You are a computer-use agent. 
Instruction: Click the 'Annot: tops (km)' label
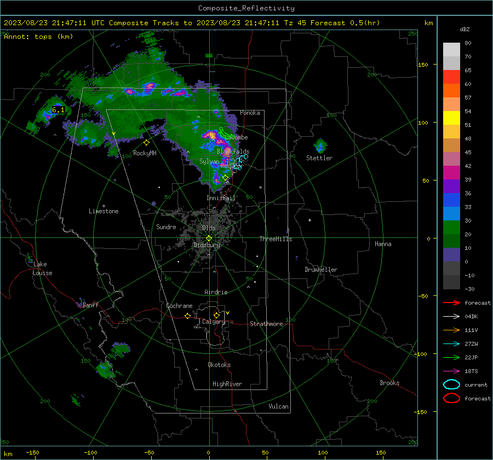[38, 37]
